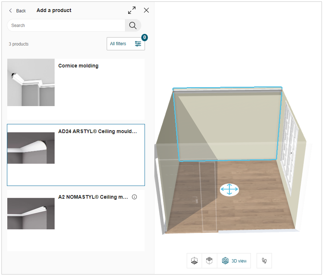
Task: Click the A2 NOMASTYL Ceiling product title
Action: click(93, 197)
